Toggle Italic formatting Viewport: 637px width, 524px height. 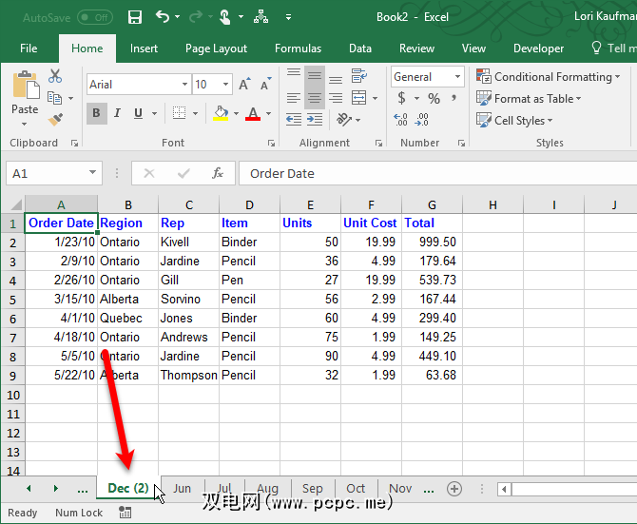point(118,113)
